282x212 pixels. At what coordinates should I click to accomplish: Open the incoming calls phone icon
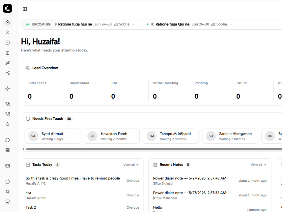tap(8, 104)
